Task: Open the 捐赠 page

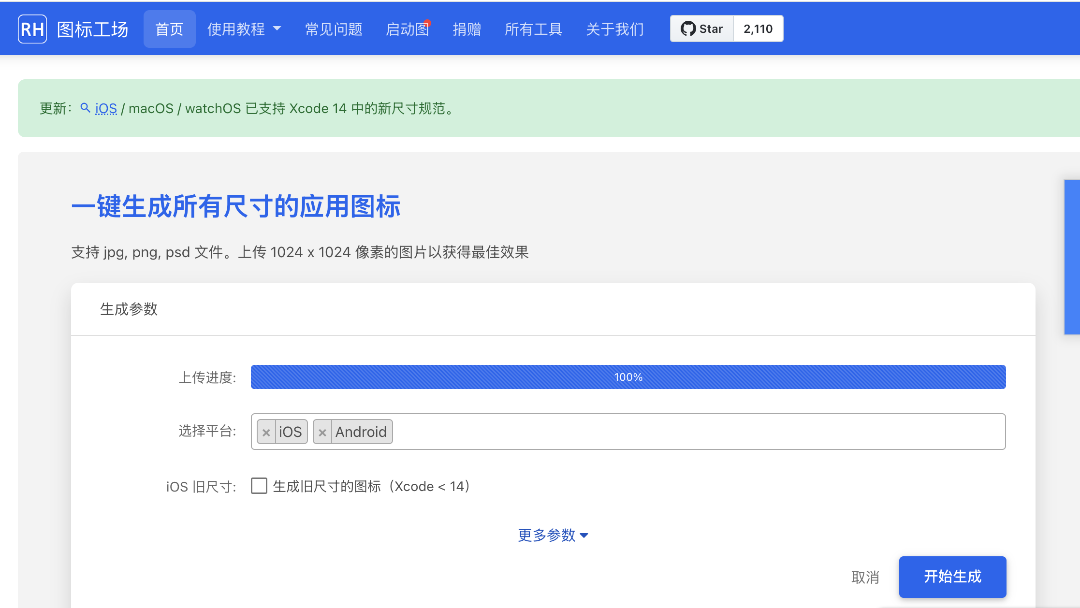Action: click(467, 29)
